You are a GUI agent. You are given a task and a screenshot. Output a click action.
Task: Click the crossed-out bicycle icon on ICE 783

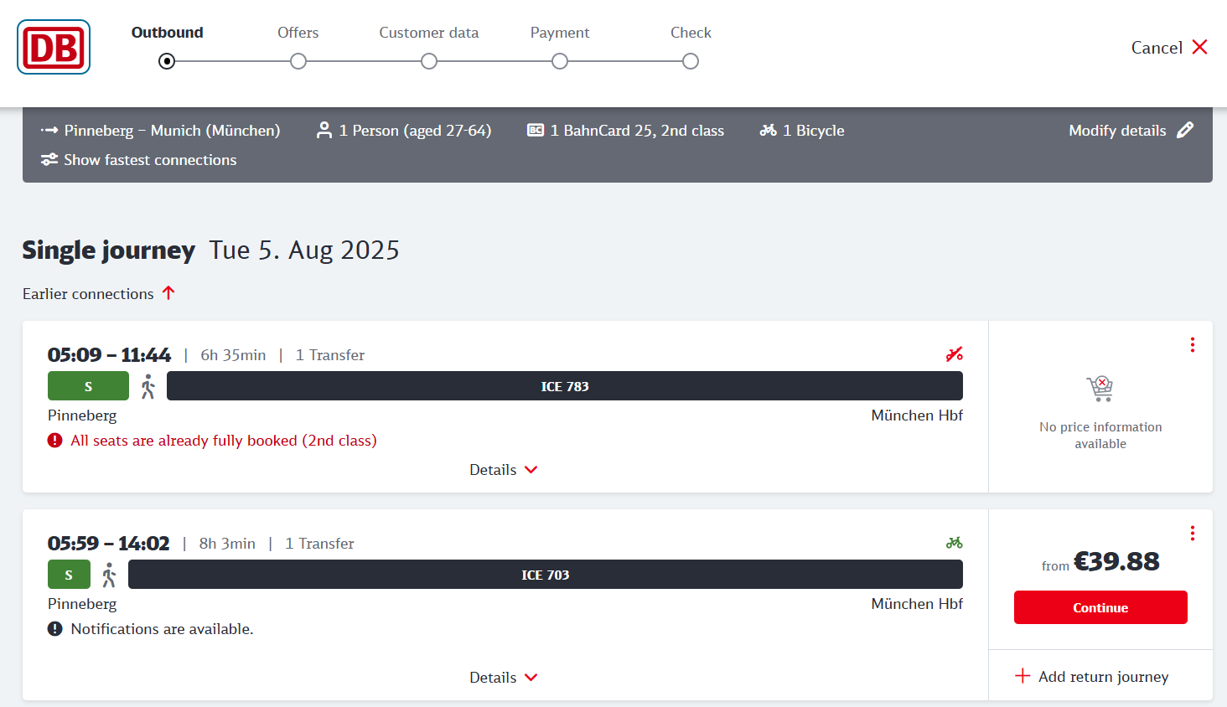(955, 354)
